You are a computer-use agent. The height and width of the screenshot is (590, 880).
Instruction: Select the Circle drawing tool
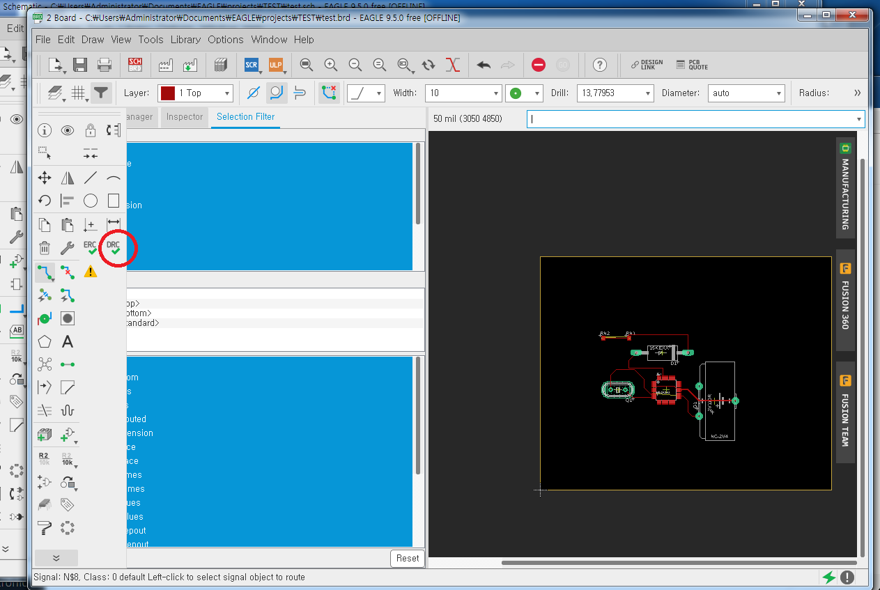click(x=91, y=201)
